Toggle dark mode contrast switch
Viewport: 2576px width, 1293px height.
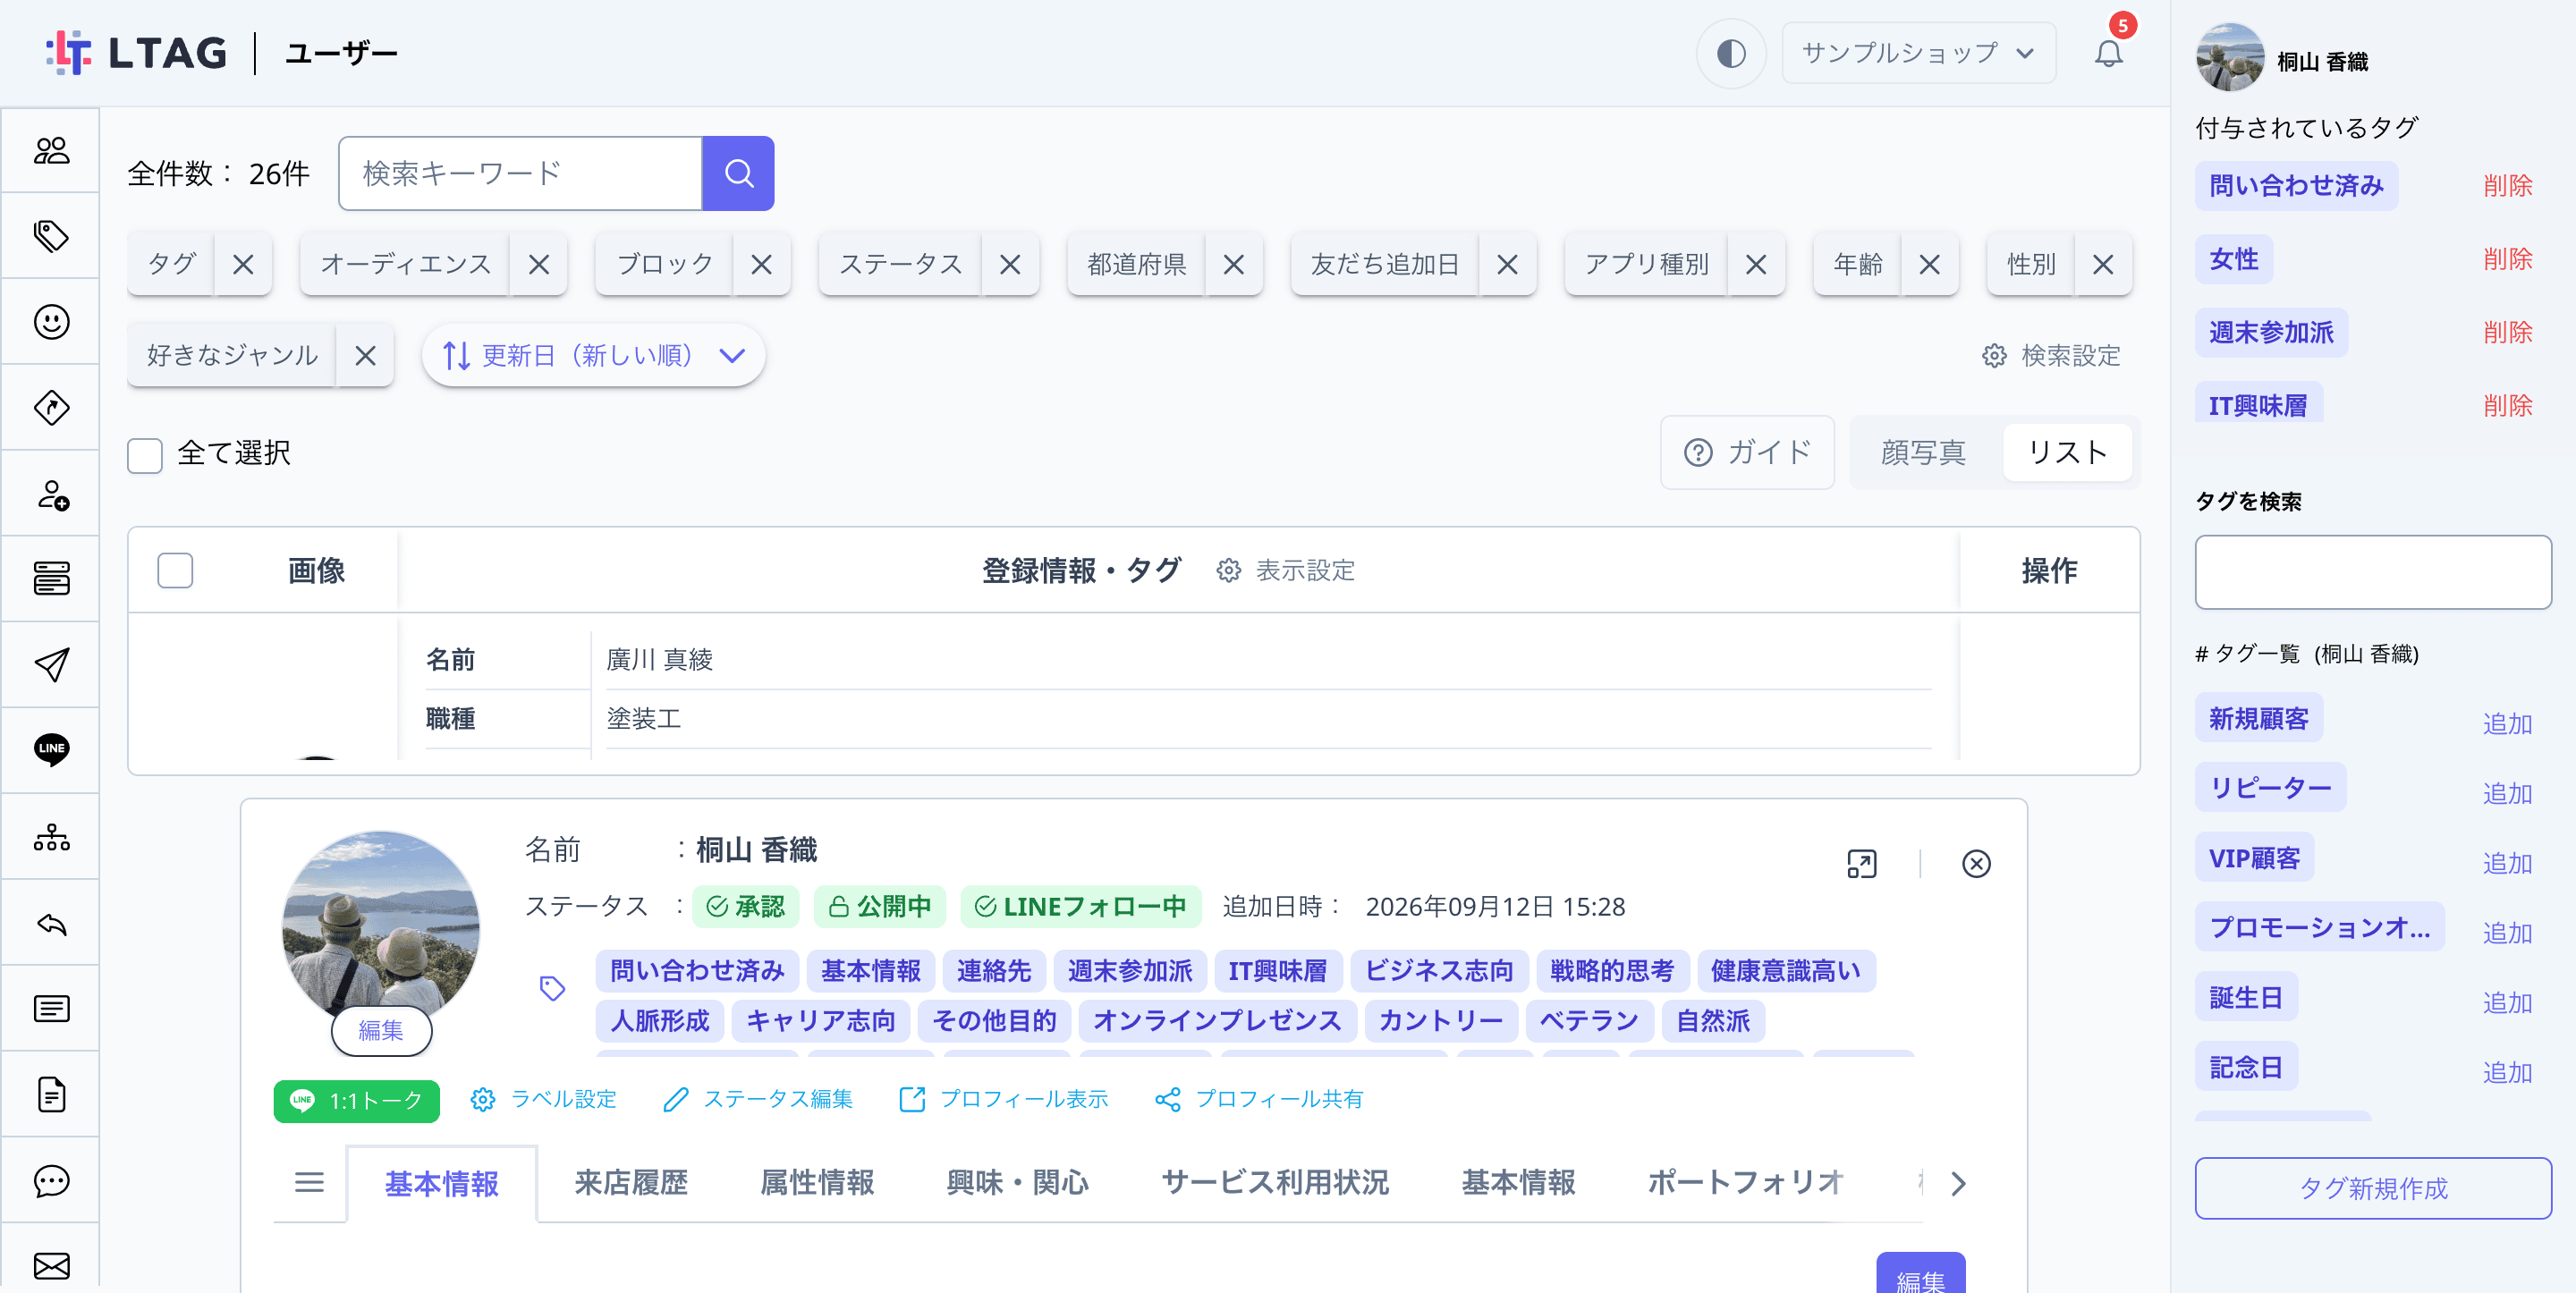pyautogui.click(x=1730, y=53)
